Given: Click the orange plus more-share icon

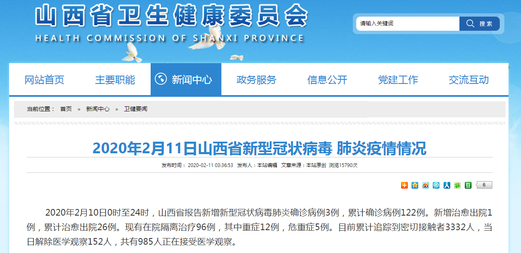Looking at the screenshot, I should tap(404, 185).
